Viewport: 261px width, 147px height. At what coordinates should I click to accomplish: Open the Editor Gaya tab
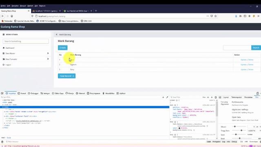click(x=58, y=94)
